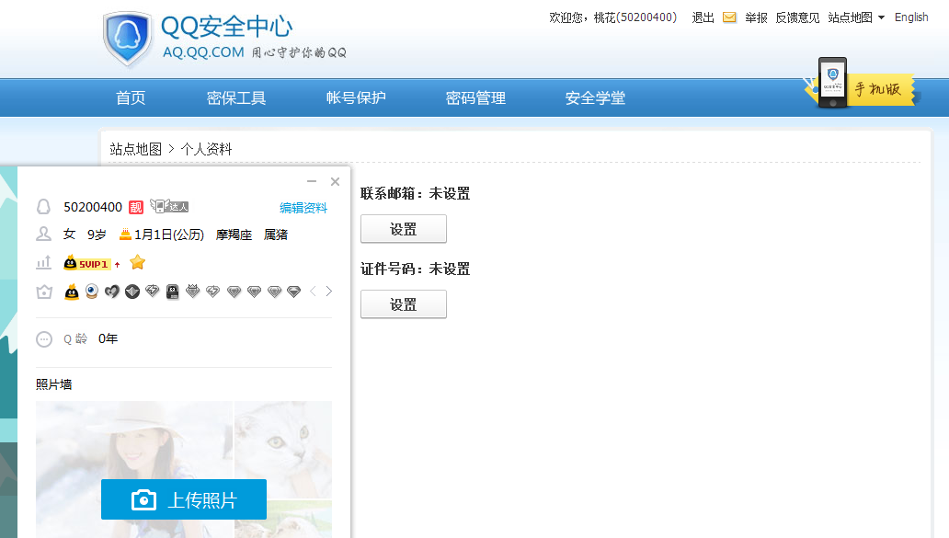Open the 帐号保护 menu
This screenshot has height=538, width=949.
coord(356,97)
